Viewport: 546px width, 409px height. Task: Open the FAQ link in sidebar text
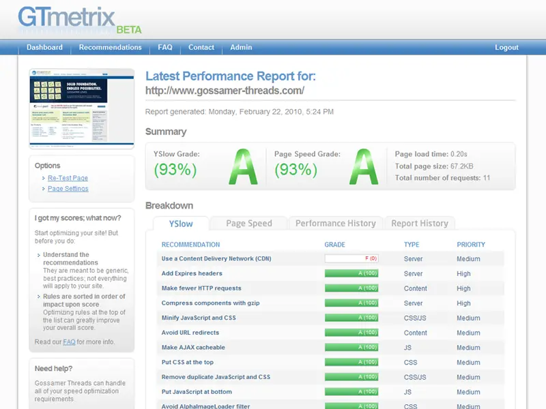[69, 342]
